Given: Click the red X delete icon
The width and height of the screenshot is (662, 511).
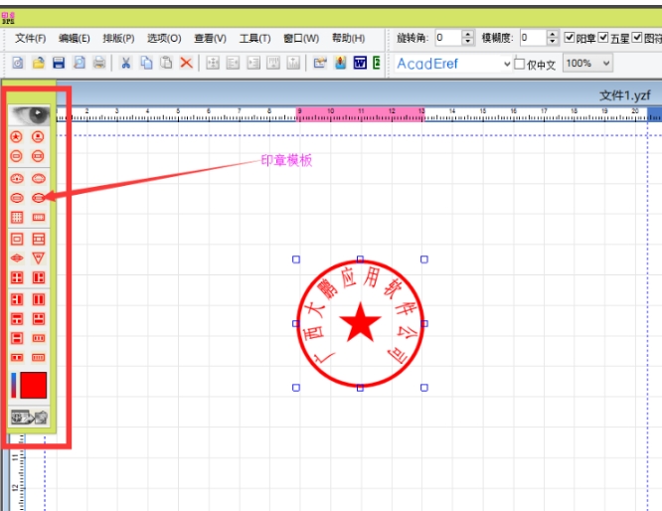Looking at the screenshot, I should (186, 63).
